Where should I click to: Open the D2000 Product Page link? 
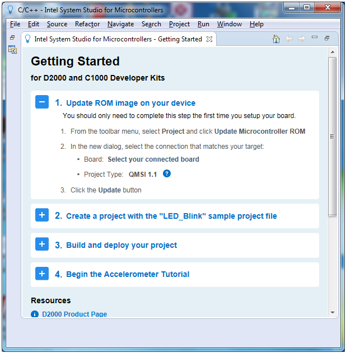tap(74, 314)
